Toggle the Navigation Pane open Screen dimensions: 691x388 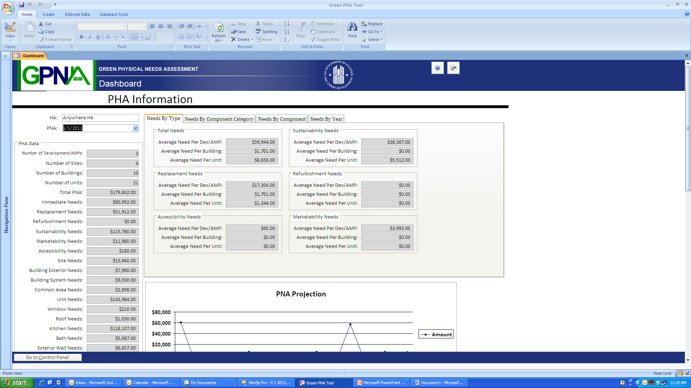(5, 56)
